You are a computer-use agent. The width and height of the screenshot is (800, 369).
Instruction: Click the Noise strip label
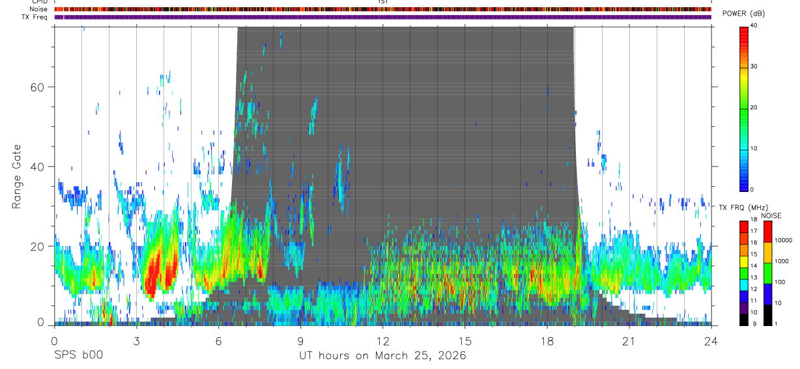(x=39, y=9)
